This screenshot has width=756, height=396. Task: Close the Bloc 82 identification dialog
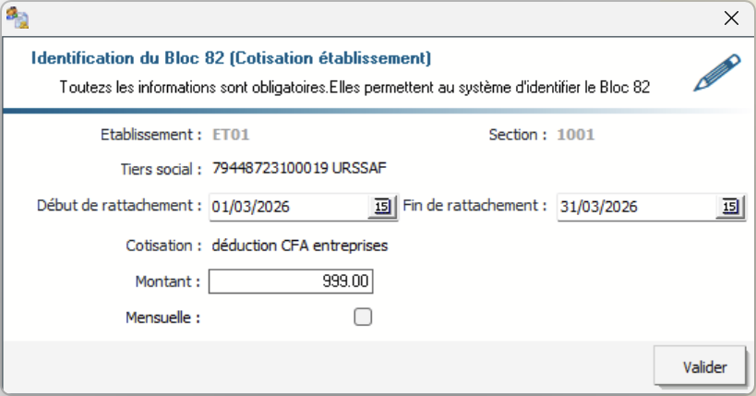[732, 18]
